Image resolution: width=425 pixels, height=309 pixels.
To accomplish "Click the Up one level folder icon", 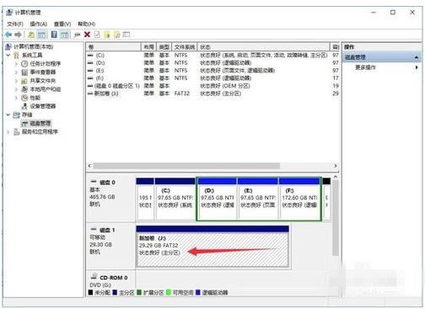I will tap(31, 35).
